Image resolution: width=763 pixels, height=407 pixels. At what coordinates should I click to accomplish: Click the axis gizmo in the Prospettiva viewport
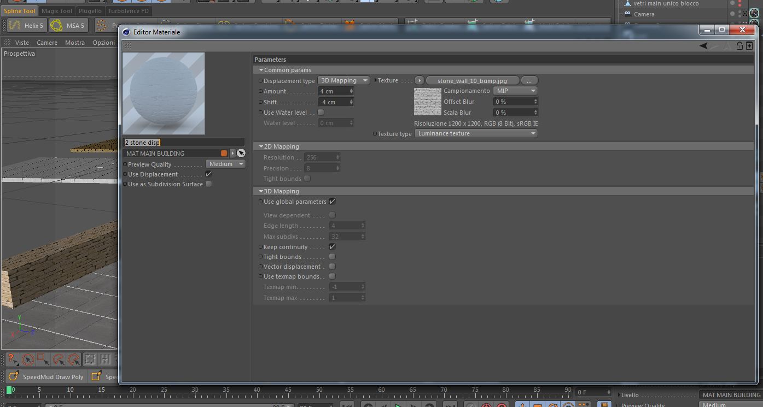(x=22, y=326)
